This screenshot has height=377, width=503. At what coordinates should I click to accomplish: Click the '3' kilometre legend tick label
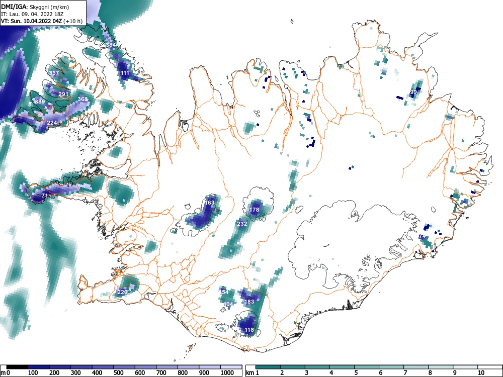point(306,373)
